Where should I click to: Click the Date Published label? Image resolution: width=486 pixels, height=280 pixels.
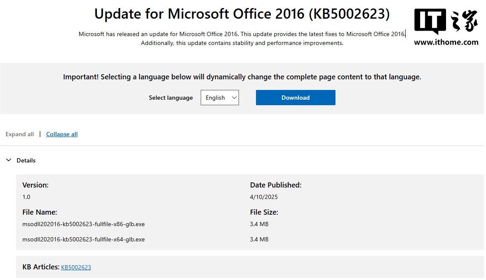(x=276, y=185)
